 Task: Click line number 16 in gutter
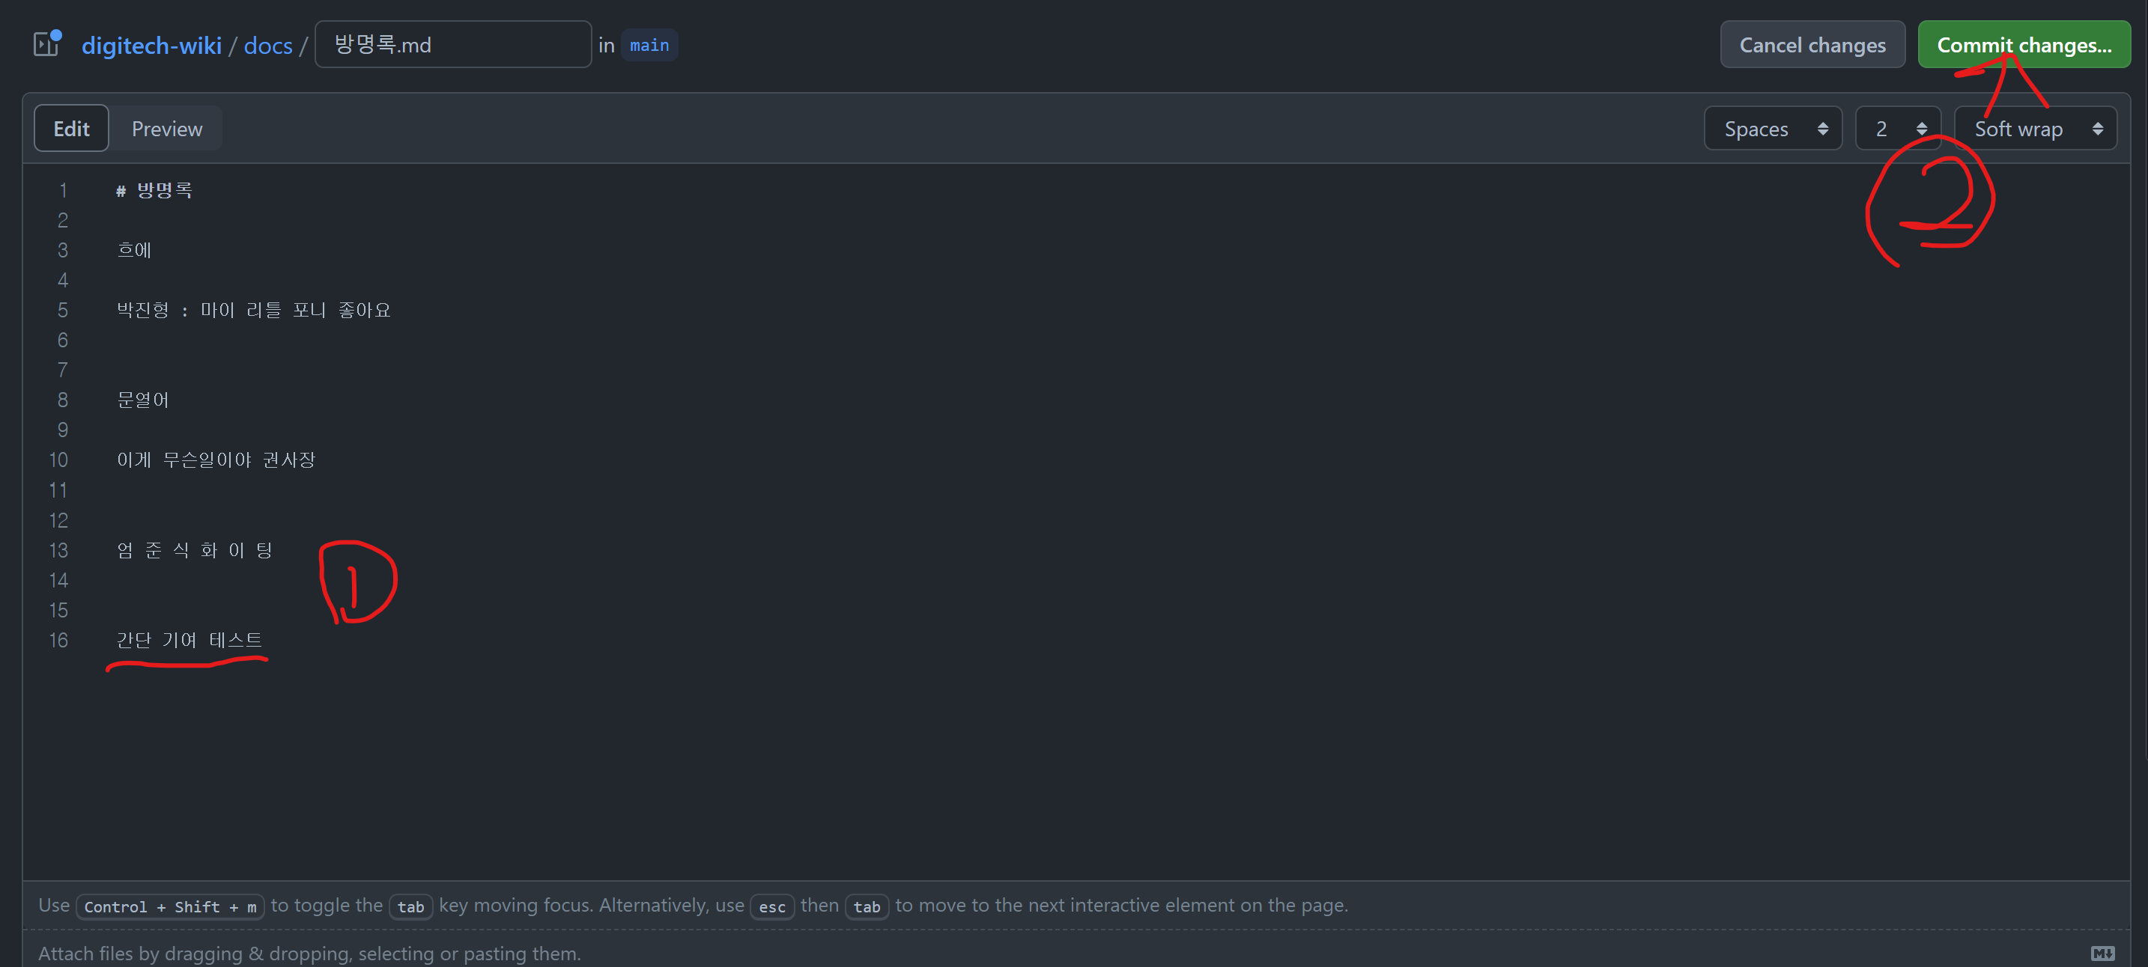[58, 639]
